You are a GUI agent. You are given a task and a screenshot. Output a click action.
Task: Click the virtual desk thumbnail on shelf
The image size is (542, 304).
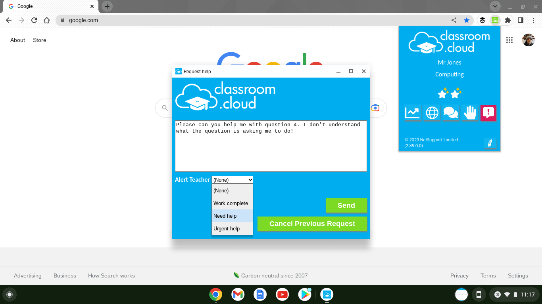(461, 294)
